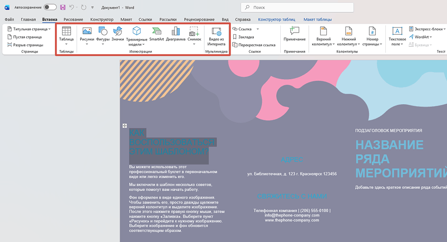Open Верхний колонтитул header menu

[323, 37]
